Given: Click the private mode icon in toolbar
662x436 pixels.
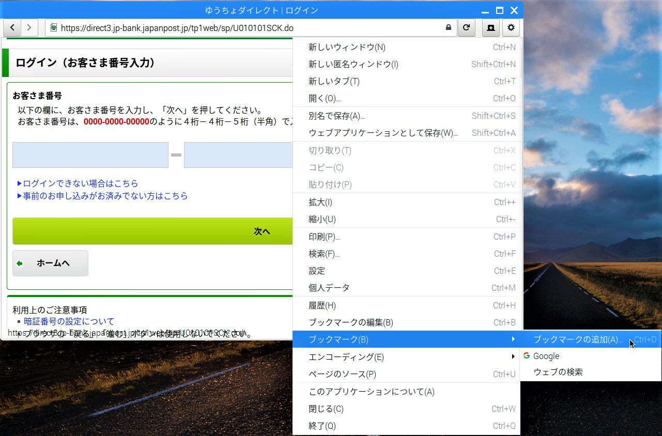Looking at the screenshot, I should (x=490, y=27).
